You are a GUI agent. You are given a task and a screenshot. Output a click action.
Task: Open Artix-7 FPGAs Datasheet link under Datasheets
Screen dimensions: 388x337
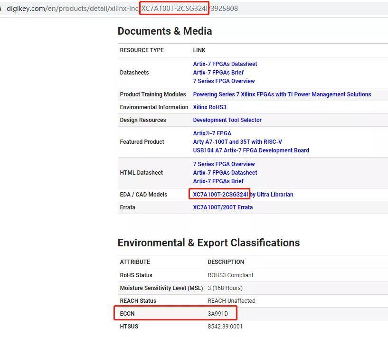225,64
